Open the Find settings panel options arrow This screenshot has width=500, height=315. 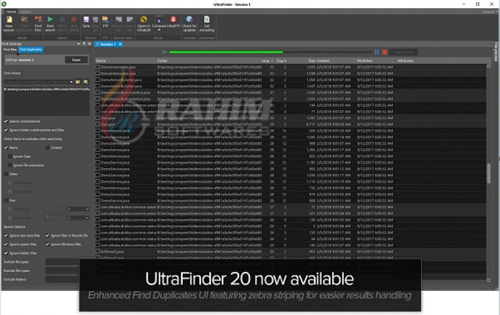click(x=79, y=44)
